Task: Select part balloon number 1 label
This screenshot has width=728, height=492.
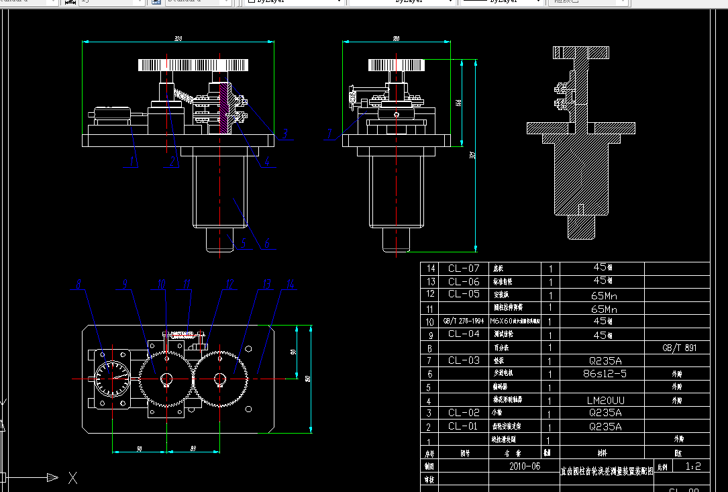Action: pyautogui.click(x=132, y=161)
